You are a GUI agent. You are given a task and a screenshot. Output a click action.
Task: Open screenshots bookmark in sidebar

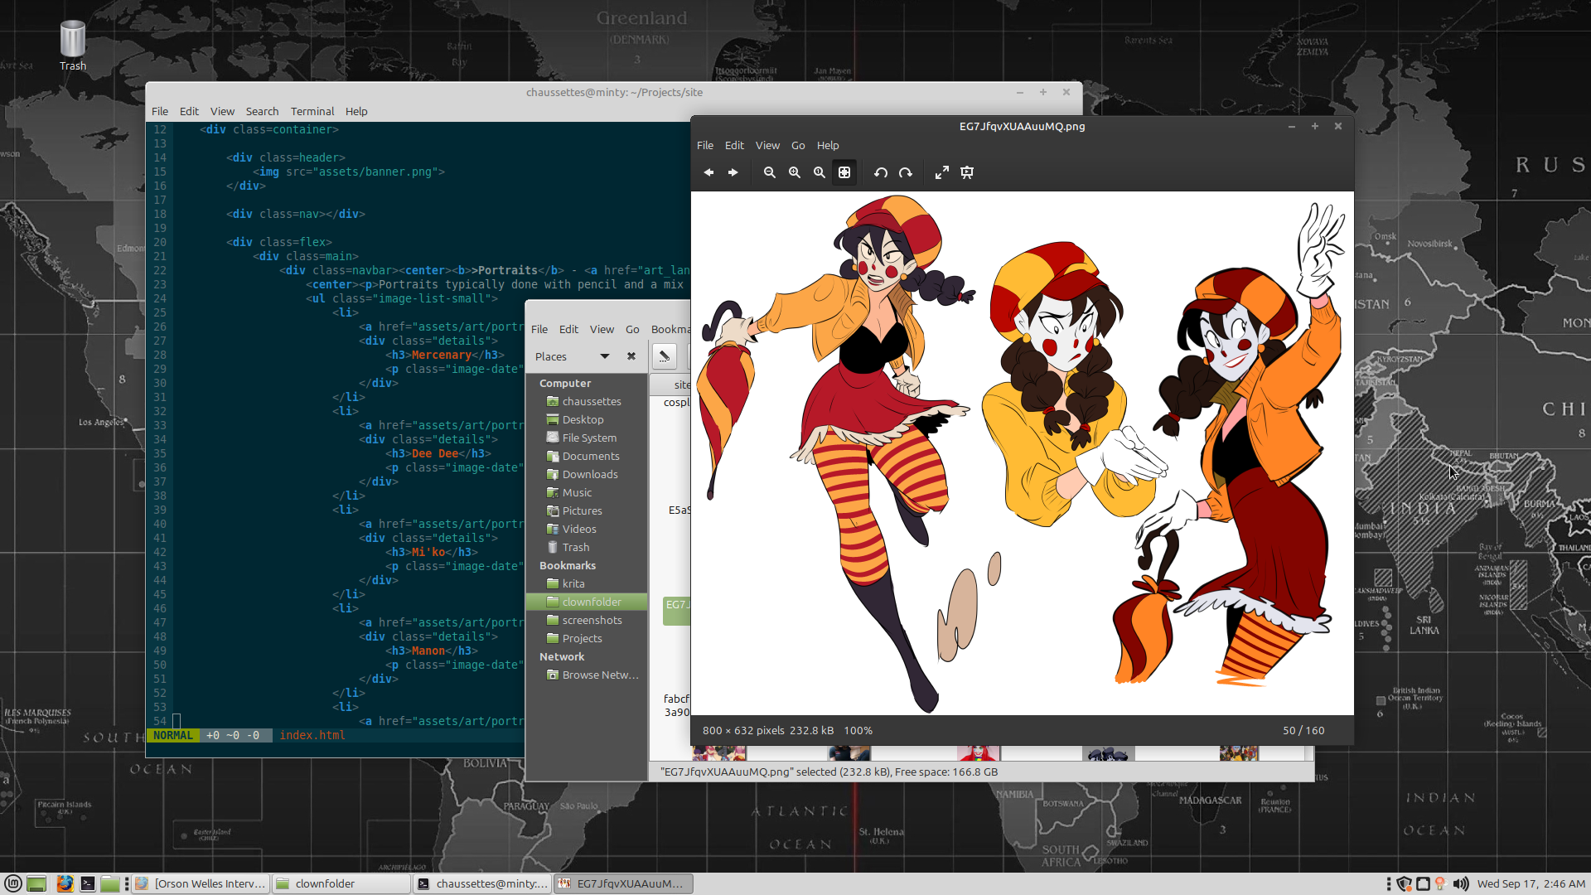click(x=587, y=620)
